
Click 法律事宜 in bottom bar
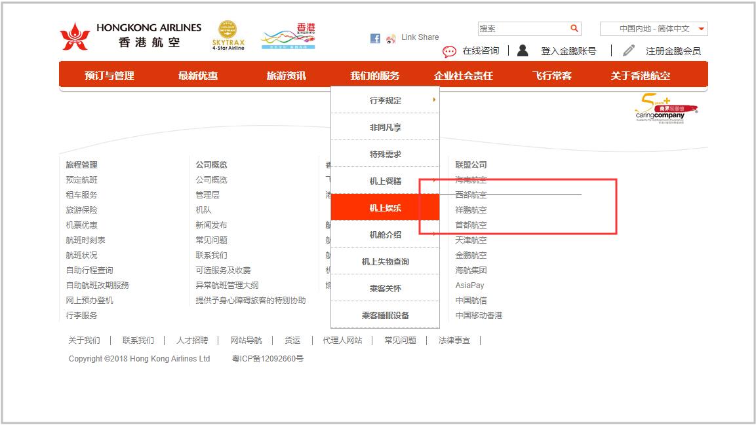[454, 341]
